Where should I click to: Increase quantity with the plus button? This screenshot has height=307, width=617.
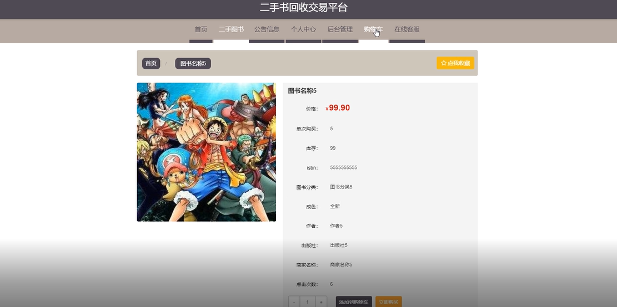point(321,302)
